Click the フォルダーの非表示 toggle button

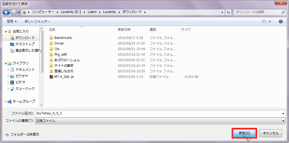coord(22,134)
